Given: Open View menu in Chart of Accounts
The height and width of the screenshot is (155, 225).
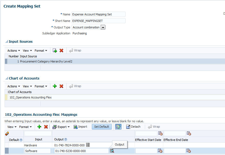Looking at the screenshot, I should tap(27, 86).
